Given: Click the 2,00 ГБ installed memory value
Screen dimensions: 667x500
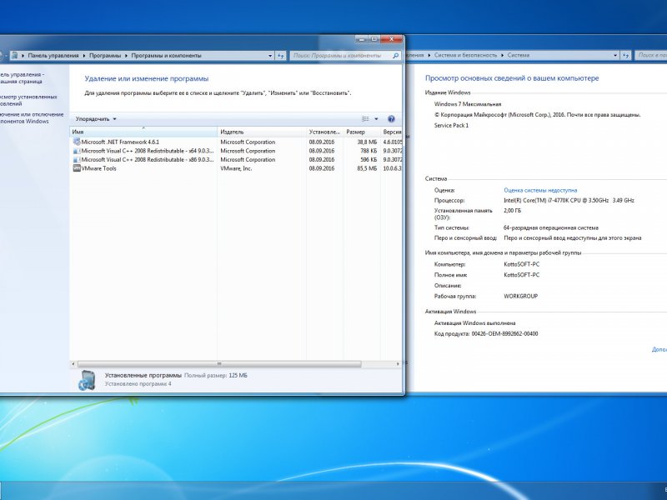Looking at the screenshot, I should [x=512, y=211].
